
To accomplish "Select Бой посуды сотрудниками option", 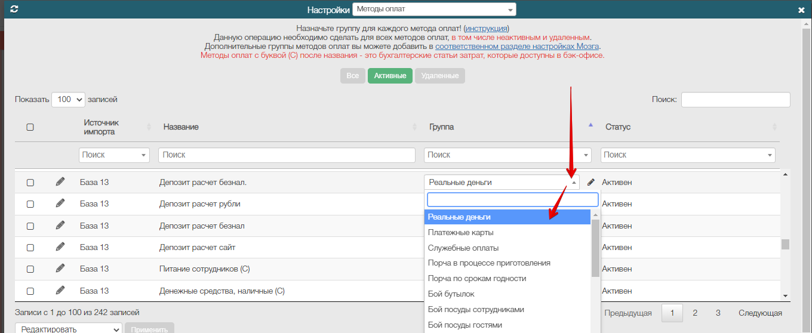I will pos(507,309).
